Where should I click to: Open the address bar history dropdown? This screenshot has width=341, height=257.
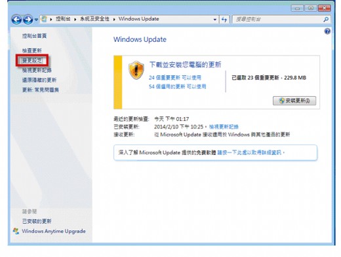[x=215, y=20]
